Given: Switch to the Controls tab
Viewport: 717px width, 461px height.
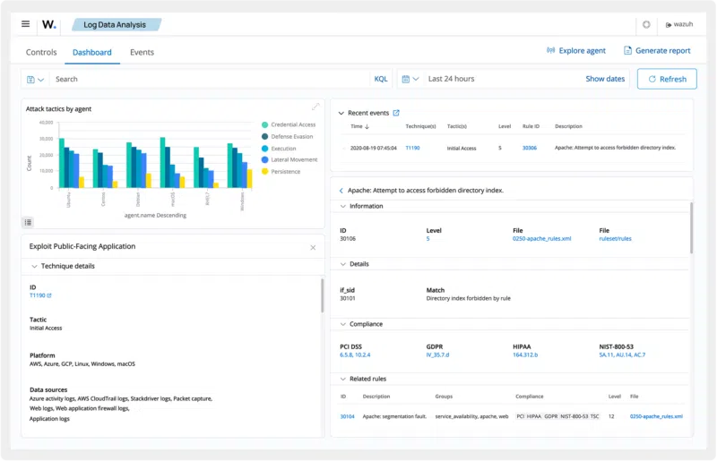Looking at the screenshot, I should pyautogui.click(x=41, y=52).
